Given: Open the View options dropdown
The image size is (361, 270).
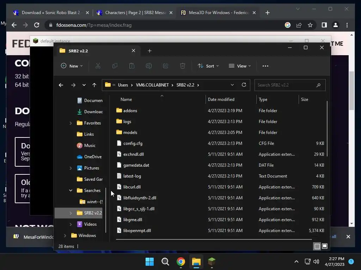Looking at the screenshot, I should coord(240,66).
